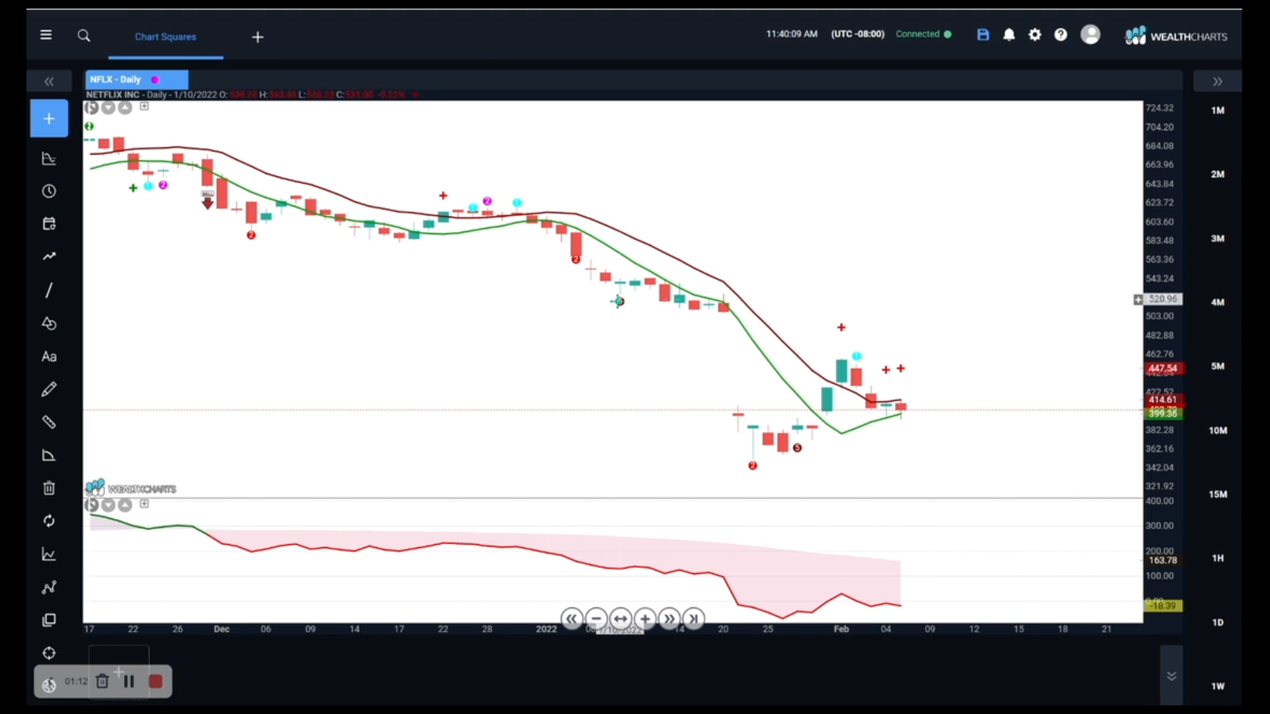Click the 520.96 price label plus
The height and width of the screenshot is (714, 1270).
click(x=1138, y=299)
